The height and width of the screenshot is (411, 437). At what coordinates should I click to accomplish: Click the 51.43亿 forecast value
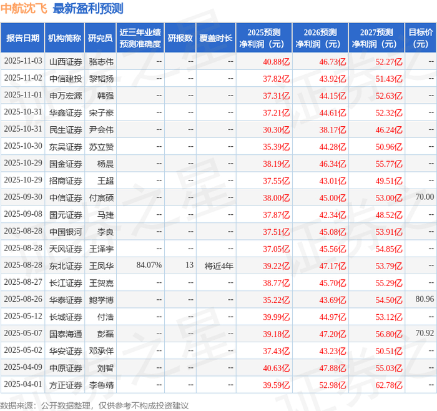[x=389, y=79]
